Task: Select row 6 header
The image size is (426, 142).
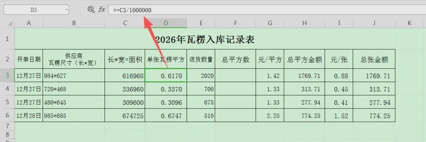Action: [7, 115]
